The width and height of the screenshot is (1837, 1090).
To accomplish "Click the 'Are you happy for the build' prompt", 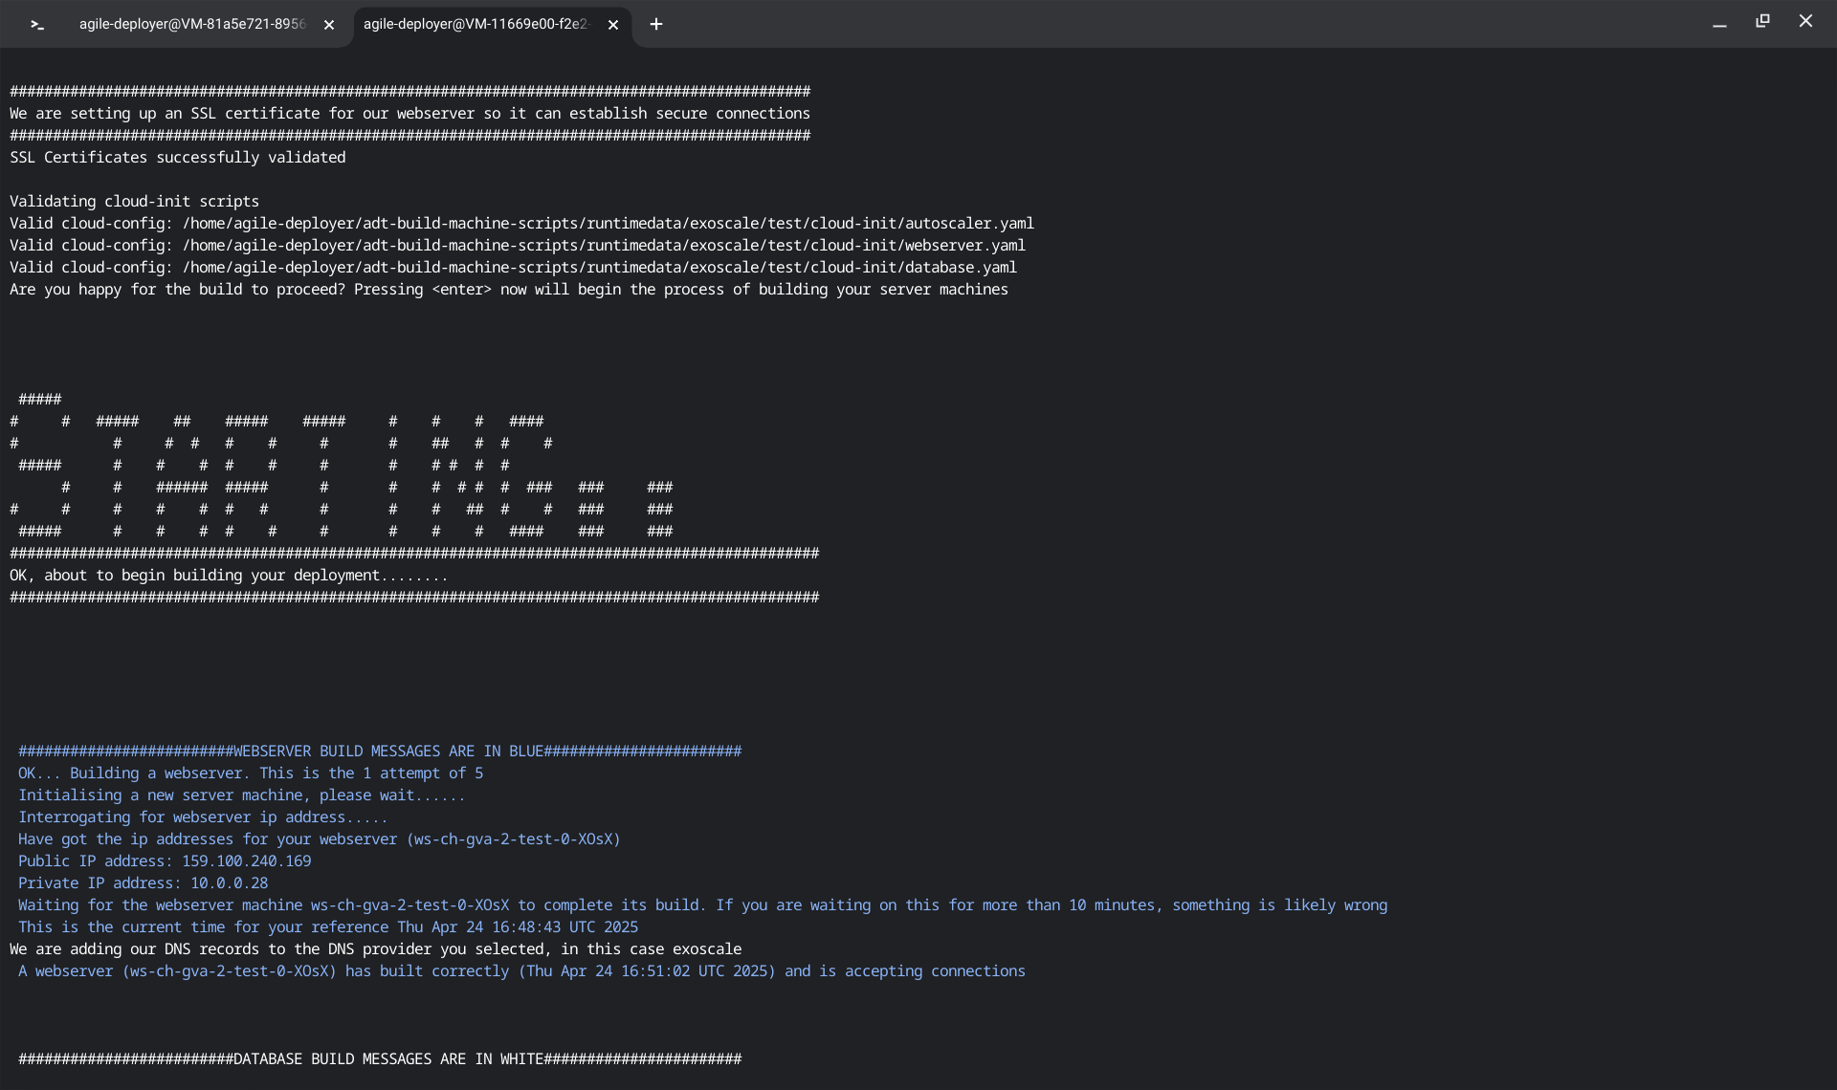I will (x=508, y=289).
